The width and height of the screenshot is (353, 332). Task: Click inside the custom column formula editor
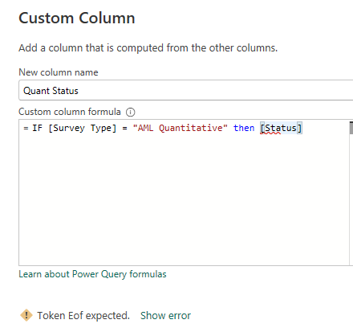[x=184, y=193]
